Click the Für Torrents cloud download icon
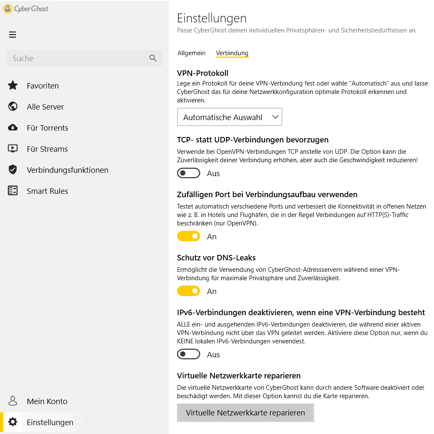This screenshot has width=434, height=434. tap(13, 127)
